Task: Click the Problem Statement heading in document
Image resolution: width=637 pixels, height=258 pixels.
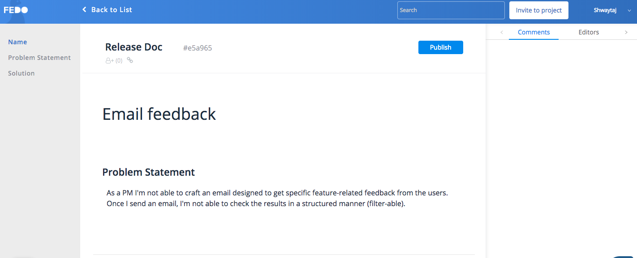Action: click(x=149, y=172)
